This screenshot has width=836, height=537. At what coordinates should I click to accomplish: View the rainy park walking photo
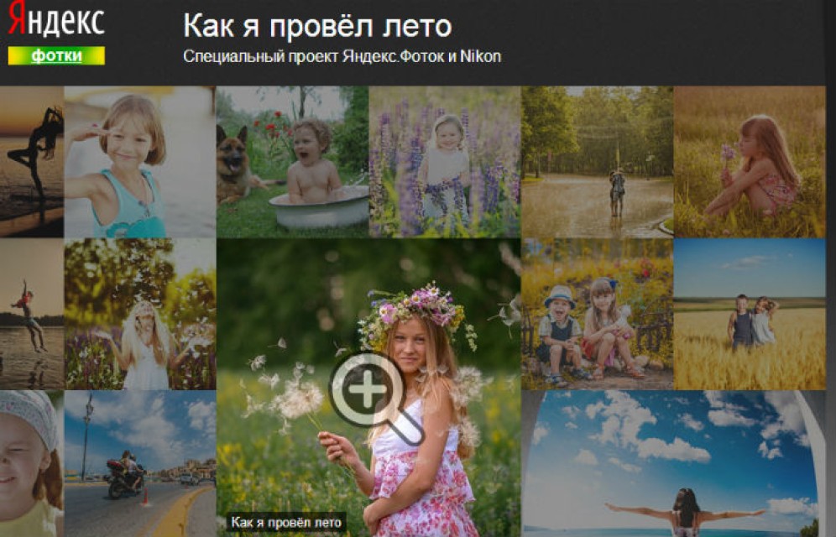[597, 161]
